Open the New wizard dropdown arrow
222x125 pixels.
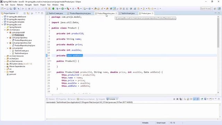coord(5,9)
